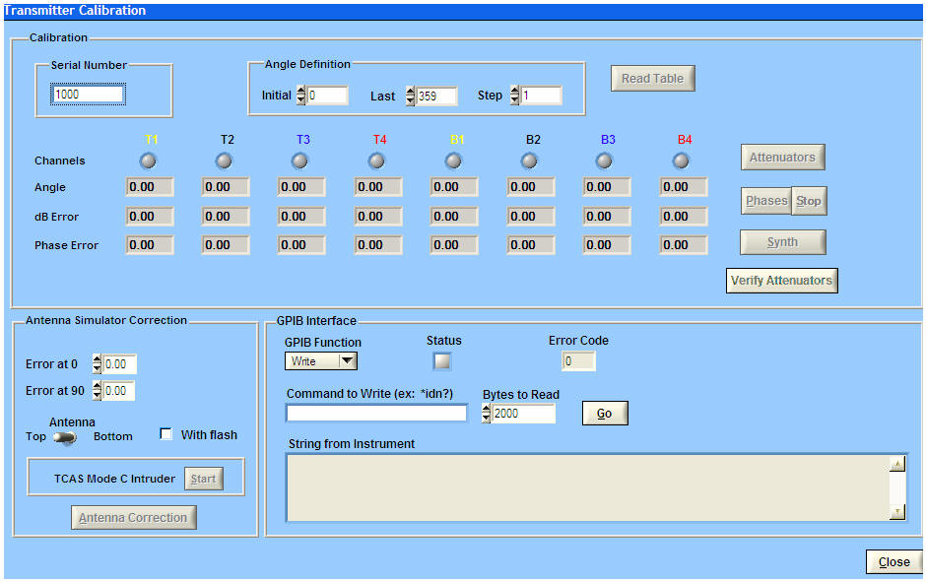Screen dimensions: 926x582
Task: Click scroll down arrow in String from Instrument
Action: point(897,512)
